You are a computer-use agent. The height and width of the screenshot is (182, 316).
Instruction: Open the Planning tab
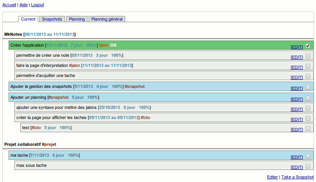click(x=77, y=19)
